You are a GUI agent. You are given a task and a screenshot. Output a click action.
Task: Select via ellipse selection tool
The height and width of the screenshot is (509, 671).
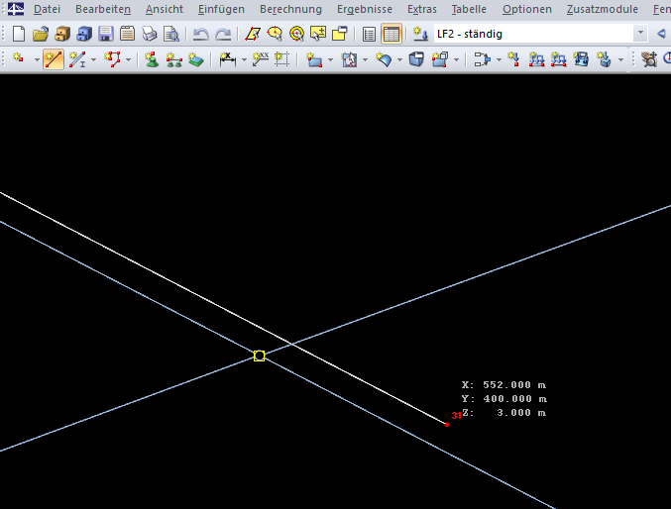(x=275, y=34)
